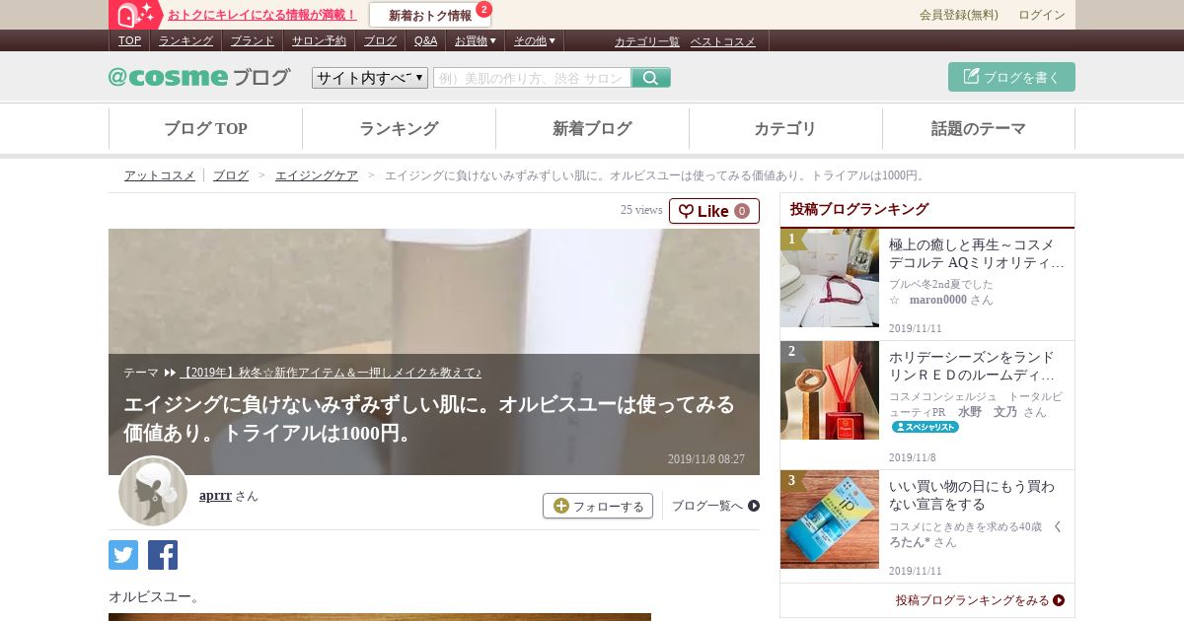
Task: Open ランキング in the dark navigation bar
Action: pyautogui.click(x=185, y=40)
